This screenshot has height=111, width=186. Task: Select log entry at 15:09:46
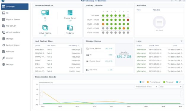click(x=159, y=50)
